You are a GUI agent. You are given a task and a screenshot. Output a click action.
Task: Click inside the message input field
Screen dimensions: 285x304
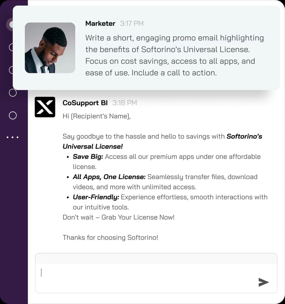coord(156,278)
